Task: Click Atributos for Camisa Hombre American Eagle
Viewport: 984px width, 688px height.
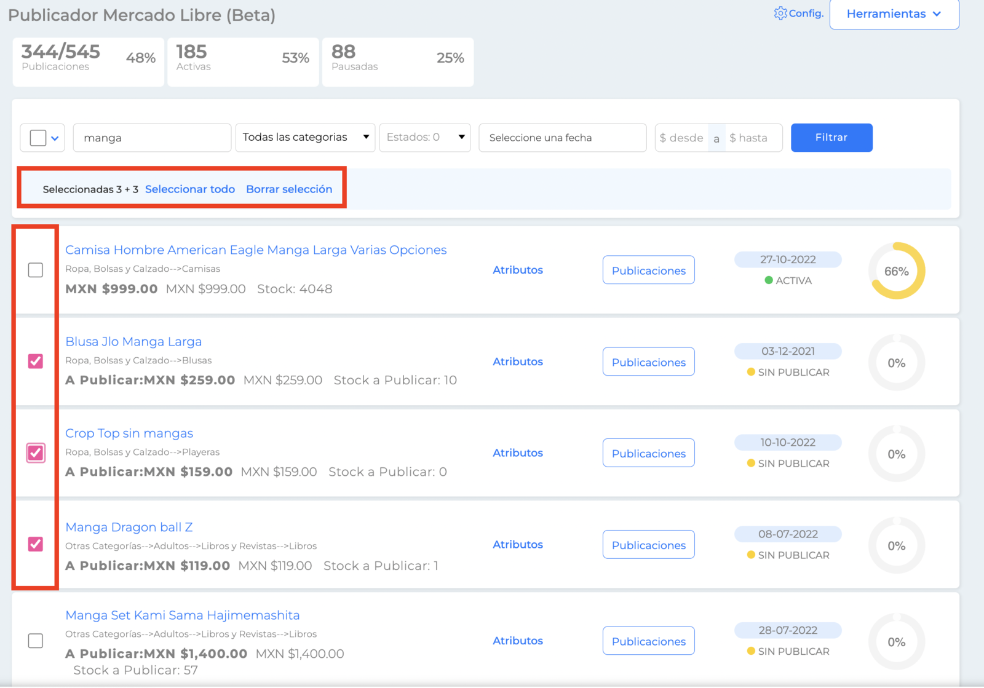Action: tap(518, 270)
